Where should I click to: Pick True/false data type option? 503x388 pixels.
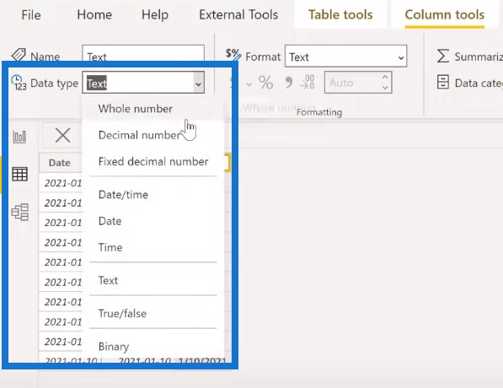coord(122,314)
